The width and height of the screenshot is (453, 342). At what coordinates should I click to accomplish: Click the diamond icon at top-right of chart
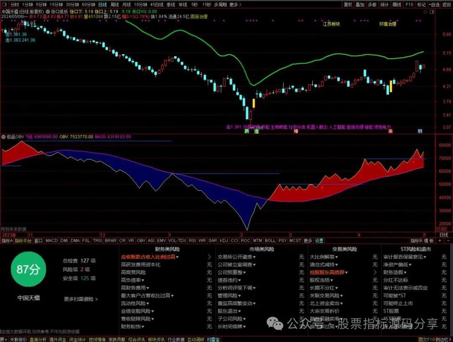tap(425, 12)
